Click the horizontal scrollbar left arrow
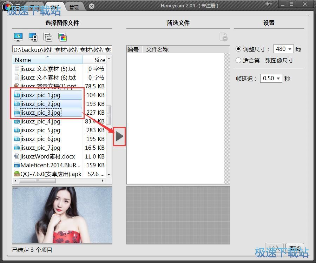The image size is (316, 263). 15,181
